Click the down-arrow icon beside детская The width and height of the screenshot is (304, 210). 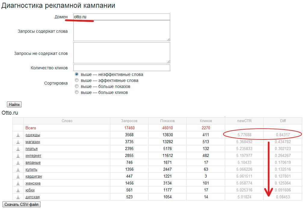tap(18, 197)
